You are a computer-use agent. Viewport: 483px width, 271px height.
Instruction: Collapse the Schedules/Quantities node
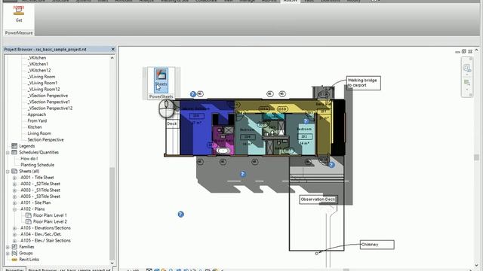pos(8,152)
